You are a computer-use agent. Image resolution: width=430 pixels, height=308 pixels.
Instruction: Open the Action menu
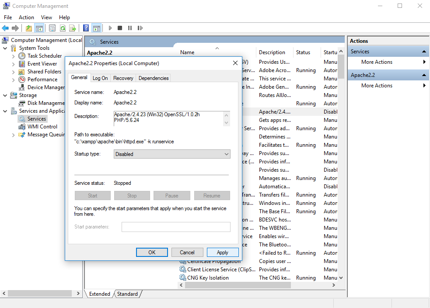pyautogui.click(x=26, y=17)
